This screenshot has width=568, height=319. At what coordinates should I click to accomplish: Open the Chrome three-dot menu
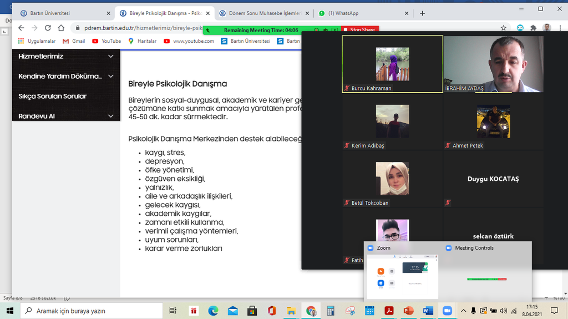click(x=560, y=28)
